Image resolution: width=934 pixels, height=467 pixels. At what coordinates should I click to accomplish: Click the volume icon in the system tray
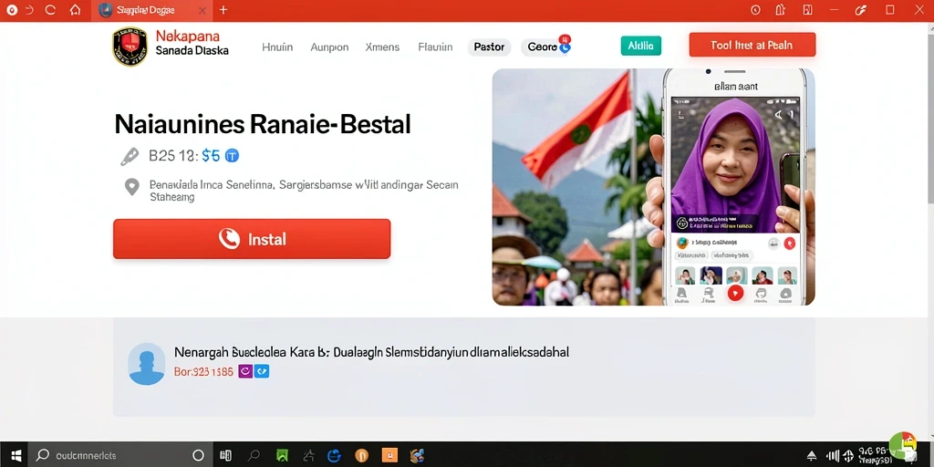[834, 456]
